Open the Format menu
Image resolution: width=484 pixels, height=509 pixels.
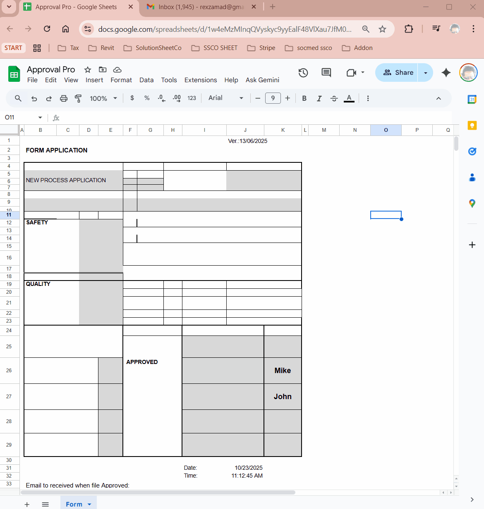tap(121, 80)
